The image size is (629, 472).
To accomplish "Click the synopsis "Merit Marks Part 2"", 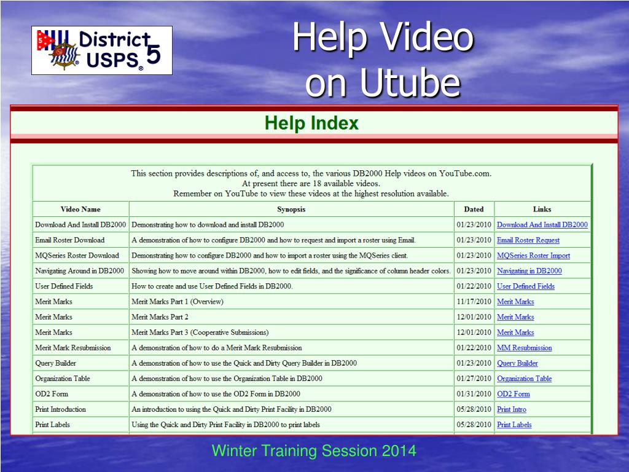I will pos(160,317).
